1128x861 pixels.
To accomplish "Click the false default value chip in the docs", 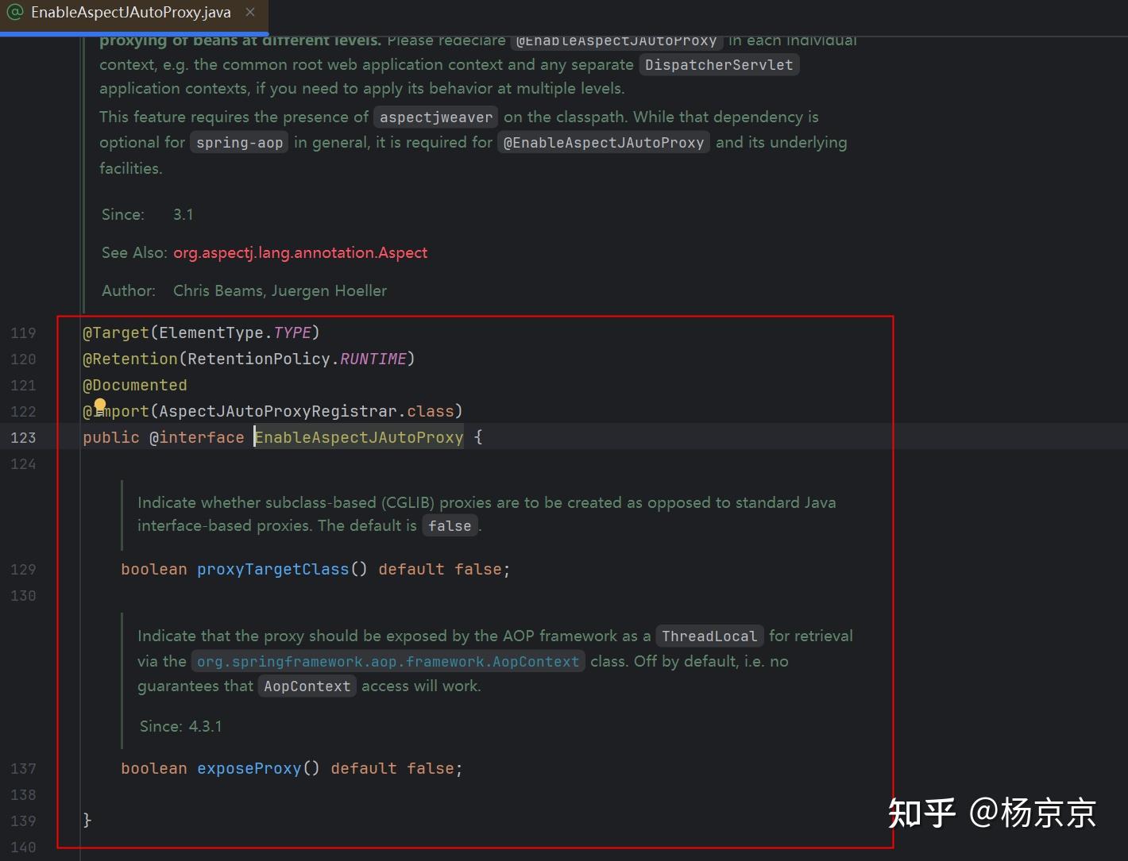I will tap(450, 525).
